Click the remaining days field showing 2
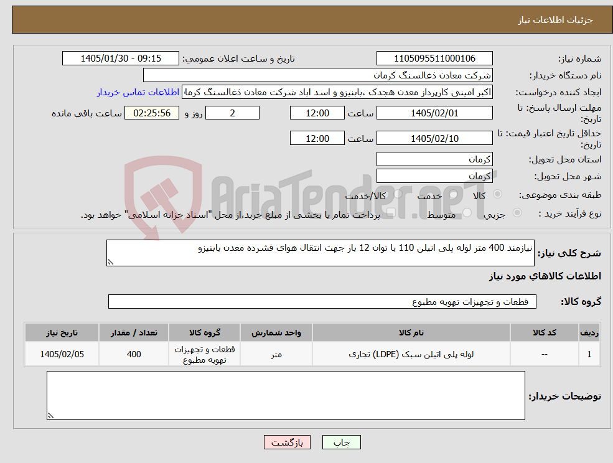Screen dimensions: 613x463 pyautogui.click(x=232, y=113)
